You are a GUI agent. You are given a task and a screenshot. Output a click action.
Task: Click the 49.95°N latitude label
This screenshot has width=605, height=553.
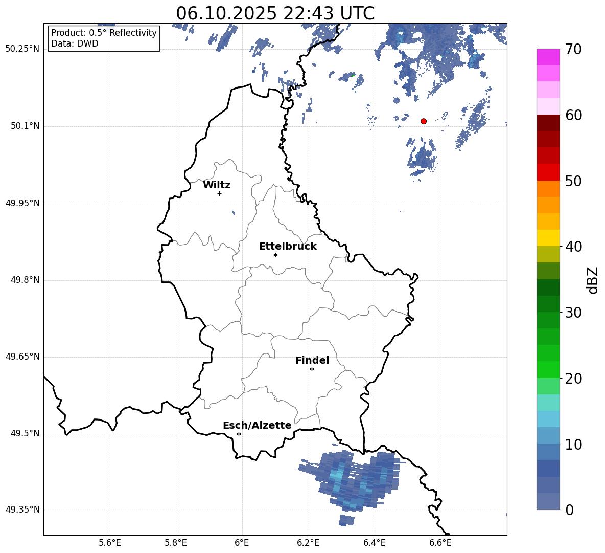[x=22, y=203]
